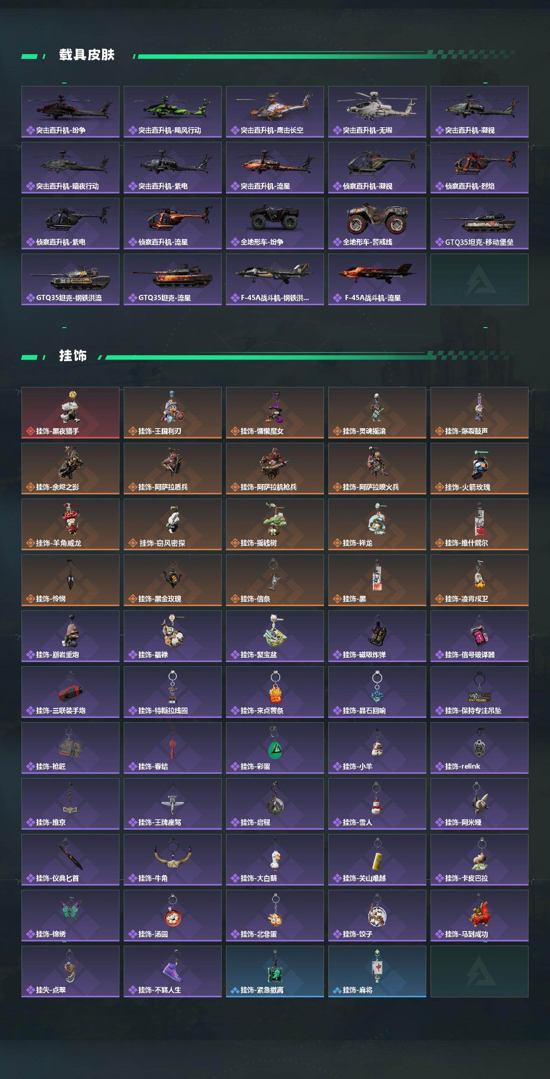550x1079 pixels.
Task: Choose the 挂饰-火箭玫瑰 charm
Action: 480,469
